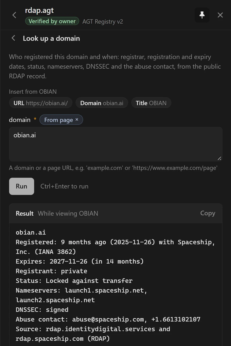Viewport: 231px width, 346px height.
Task: Click the Insert from OBIAN label
Action: (33, 92)
